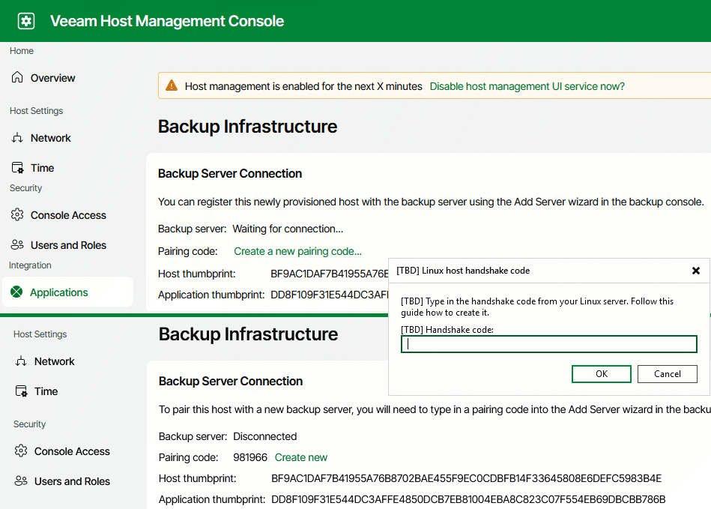Viewport: 711px width, 509px height.
Task: Open Network icon in the lower sidebar
Action: (21, 361)
